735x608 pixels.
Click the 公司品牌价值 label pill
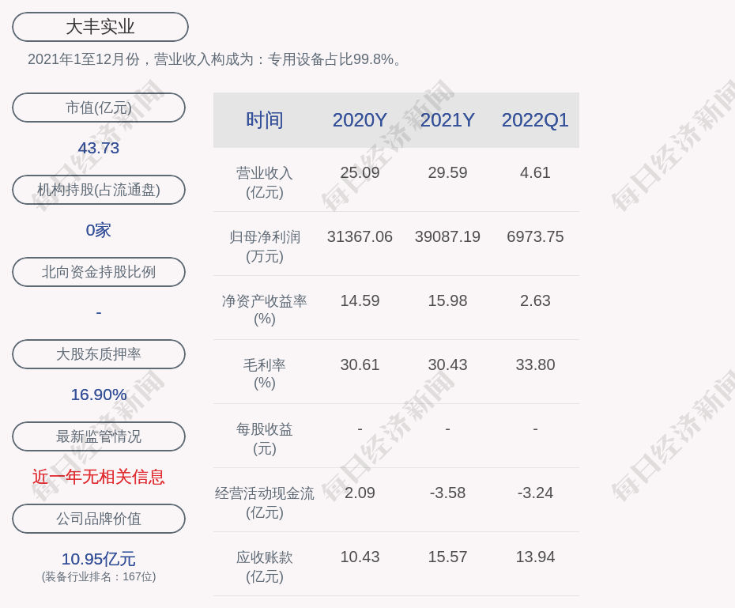point(99,519)
